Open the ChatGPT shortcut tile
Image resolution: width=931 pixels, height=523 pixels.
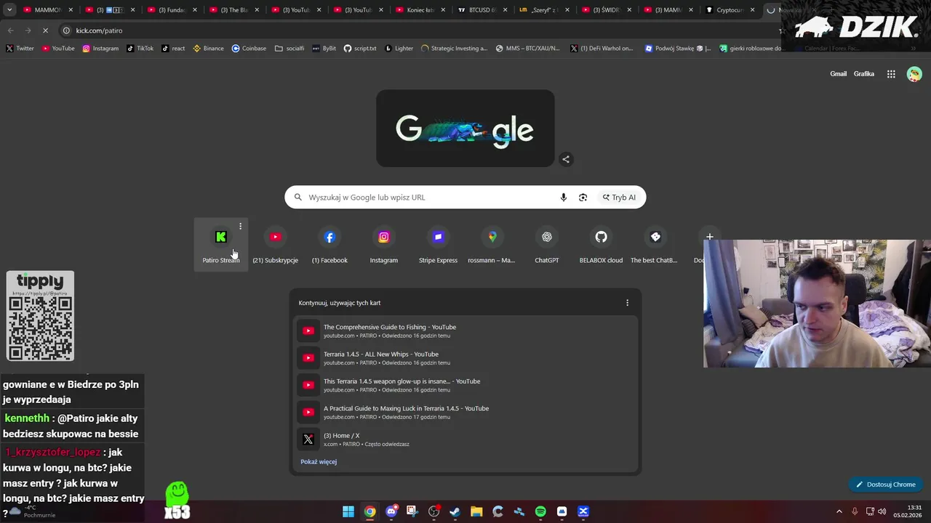(547, 245)
